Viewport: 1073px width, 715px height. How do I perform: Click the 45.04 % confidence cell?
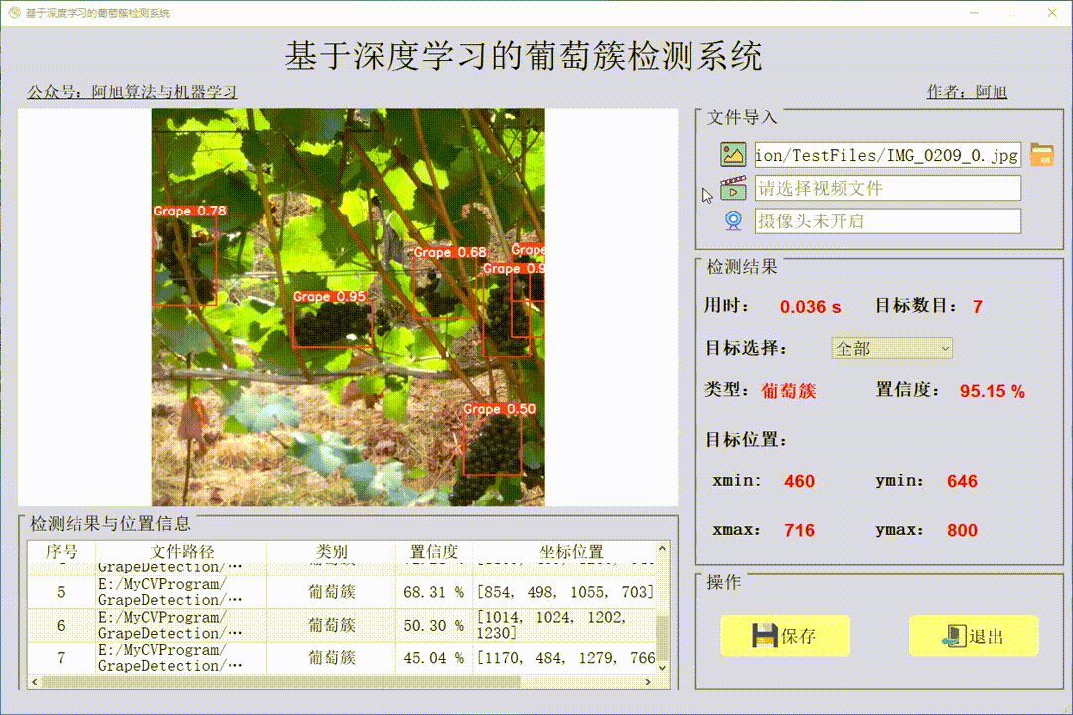[434, 658]
